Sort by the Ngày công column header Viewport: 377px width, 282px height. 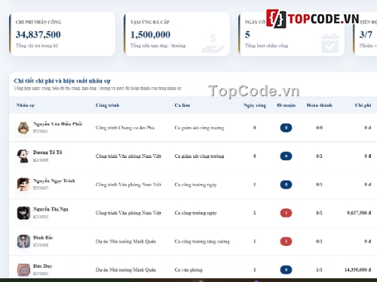[255, 105]
